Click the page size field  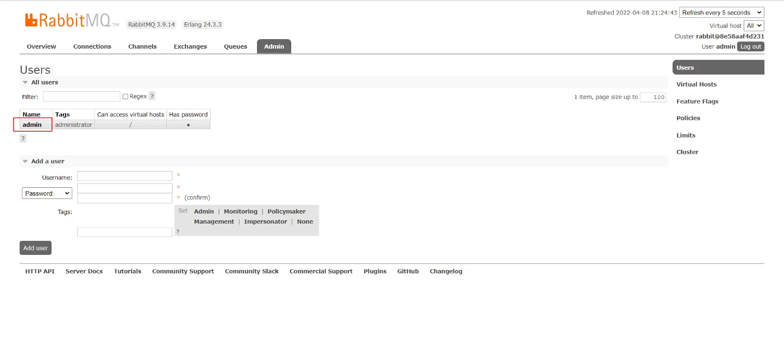pos(653,97)
